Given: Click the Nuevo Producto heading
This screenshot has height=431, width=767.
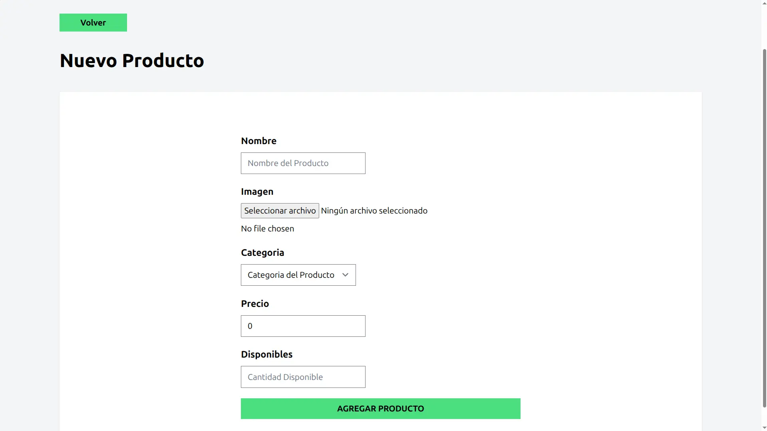Looking at the screenshot, I should point(132,61).
